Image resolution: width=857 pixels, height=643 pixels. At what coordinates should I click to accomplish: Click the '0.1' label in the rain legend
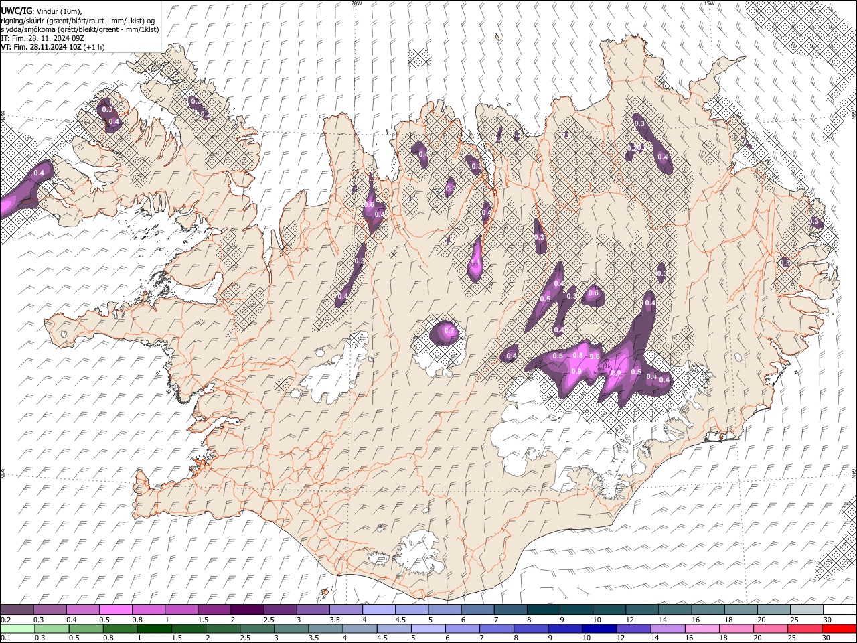5,638
